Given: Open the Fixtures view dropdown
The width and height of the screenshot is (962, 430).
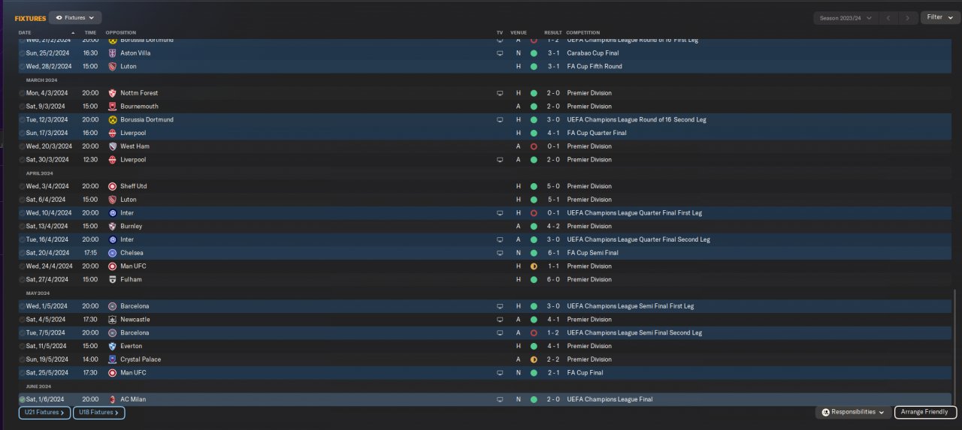Looking at the screenshot, I should coord(75,17).
